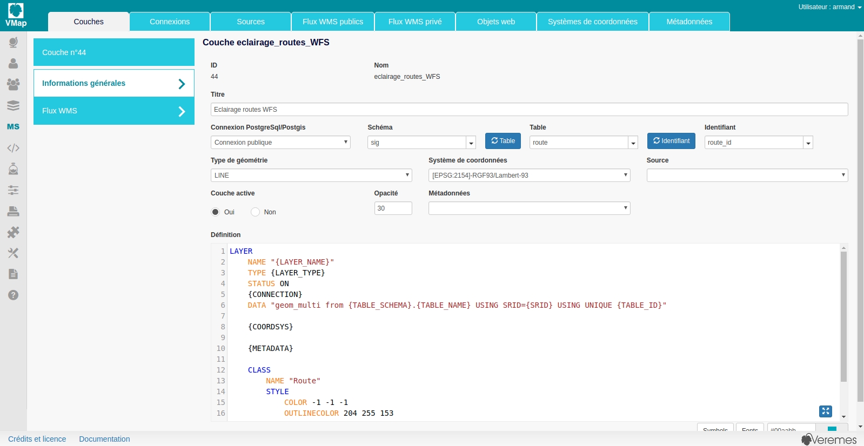Open the VMap logo home
The height and width of the screenshot is (446, 864).
pyautogui.click(x=16, y=15)
